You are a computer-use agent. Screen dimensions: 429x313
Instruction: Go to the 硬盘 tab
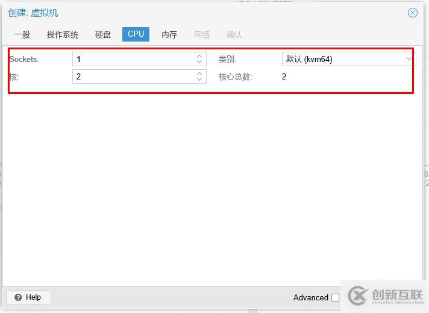point(103,34)
